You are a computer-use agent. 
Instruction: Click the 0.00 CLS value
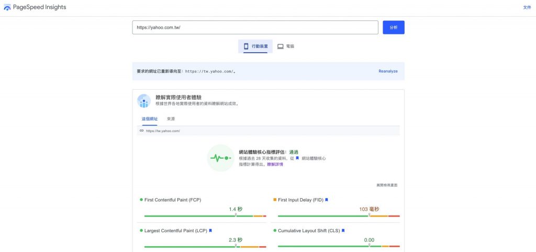click(369, 240)
